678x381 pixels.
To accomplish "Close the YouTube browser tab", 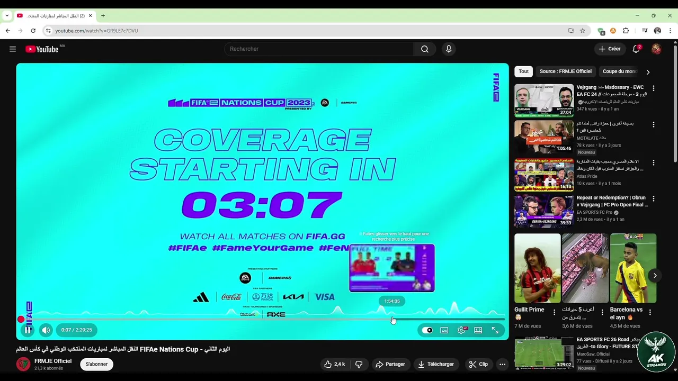I will click(x=90, y=16).
